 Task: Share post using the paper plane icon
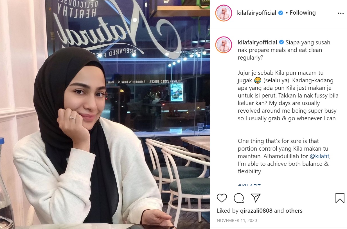click(x=255, y=198)
